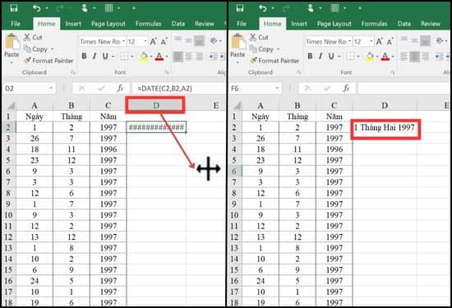This screenshot has height=308, width=452.
Task: Click Cancel X in left formula bar
Action: [82, 88]
